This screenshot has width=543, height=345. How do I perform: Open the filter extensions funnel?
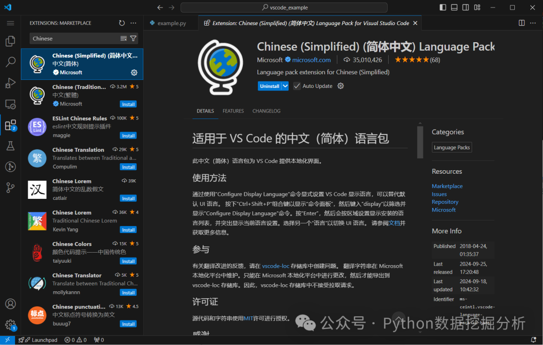(x=133, y=38)
